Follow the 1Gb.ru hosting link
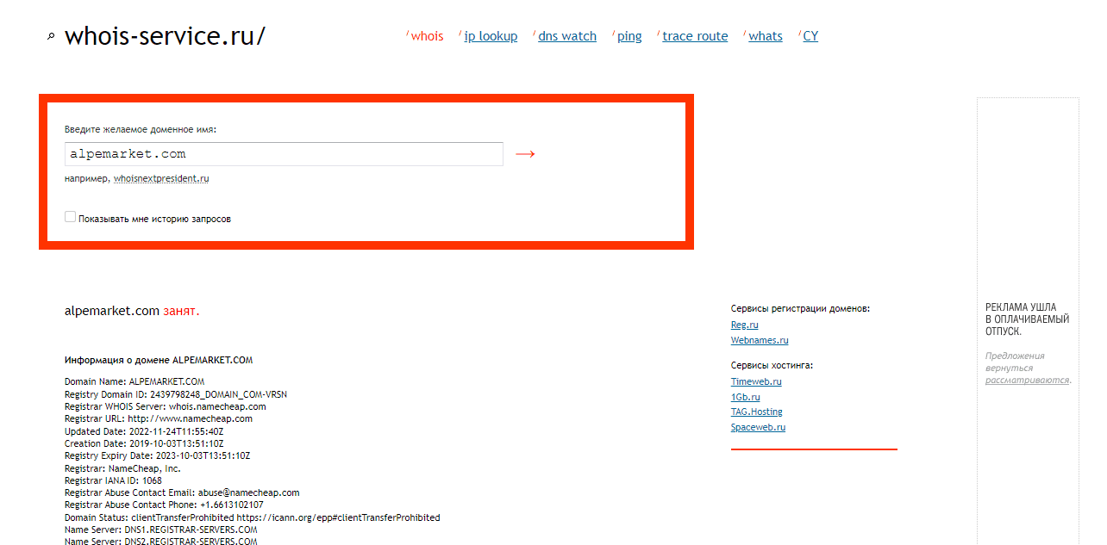Screen dimensions: 1107x545 (x=745, y=397)
